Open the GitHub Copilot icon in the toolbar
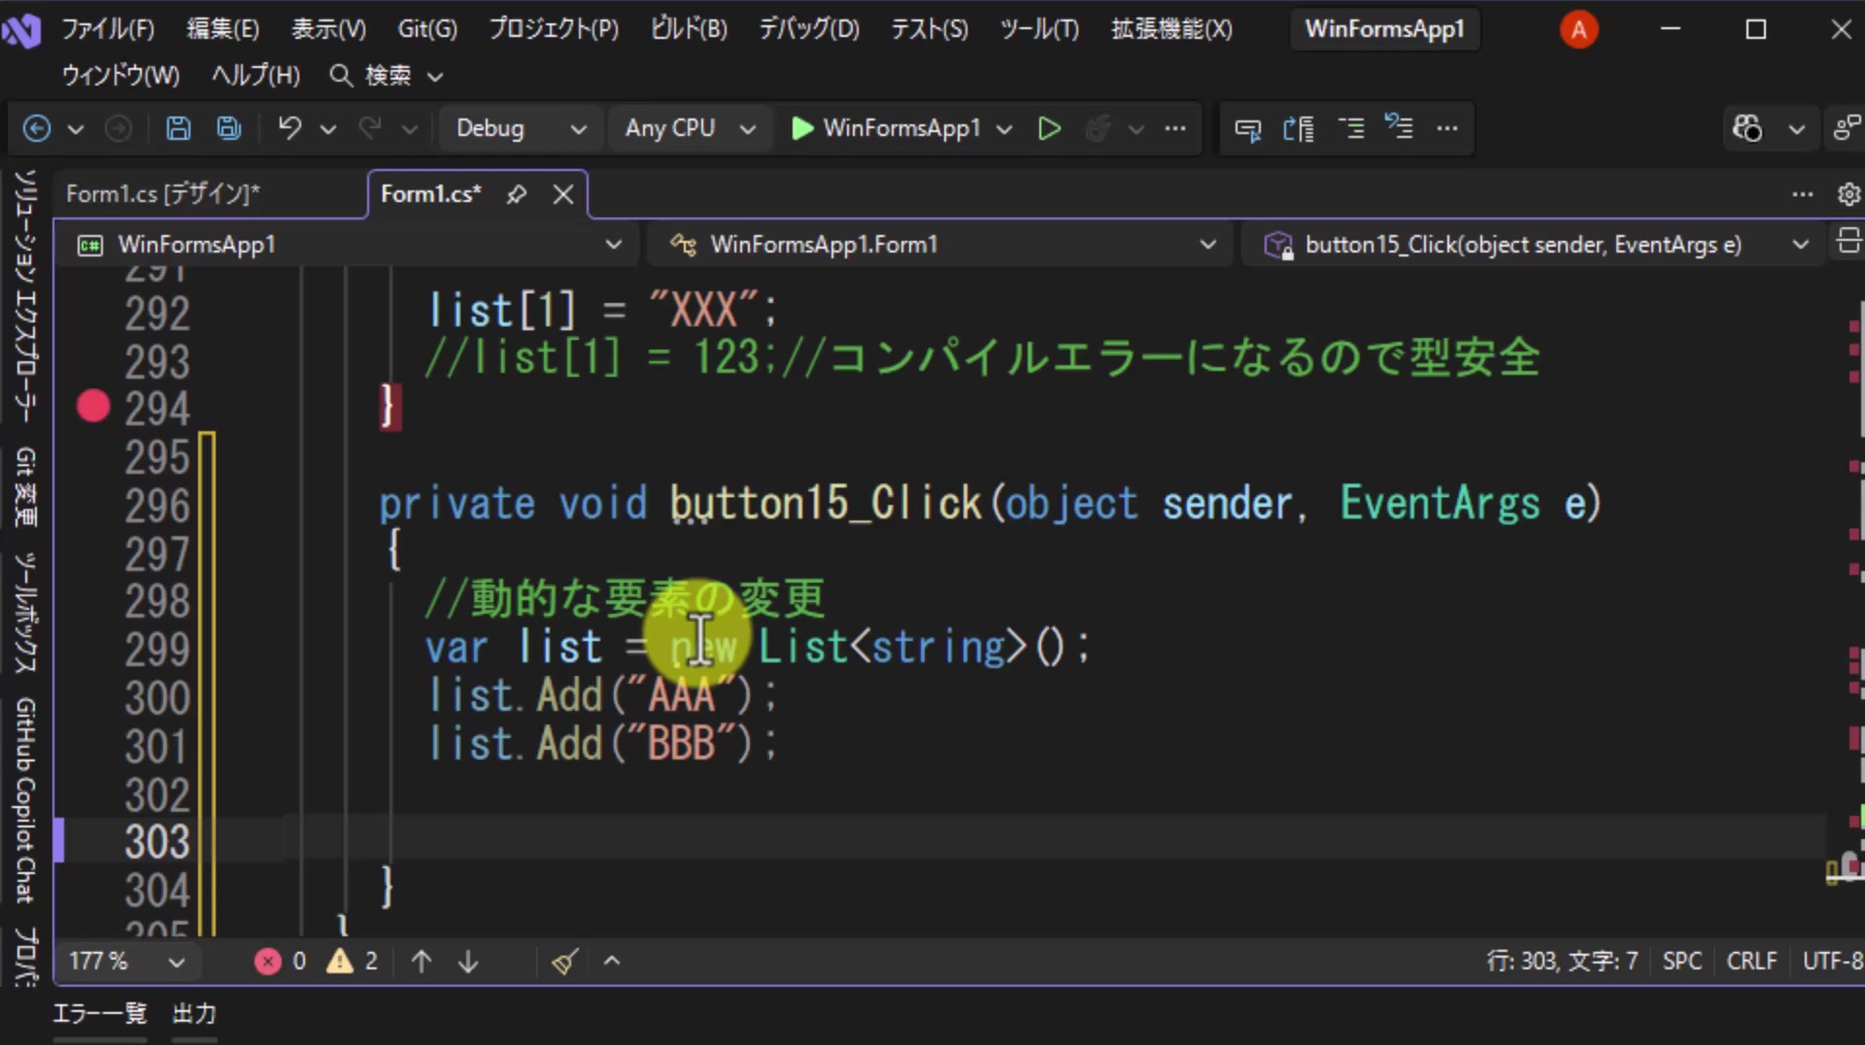This screenshot has width=1865, height=1045. (1747, 128)
